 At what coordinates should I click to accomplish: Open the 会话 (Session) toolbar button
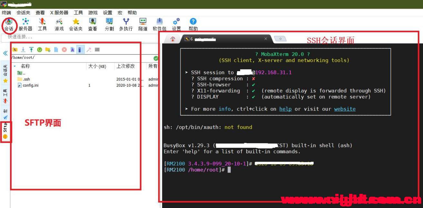point(9,24)
